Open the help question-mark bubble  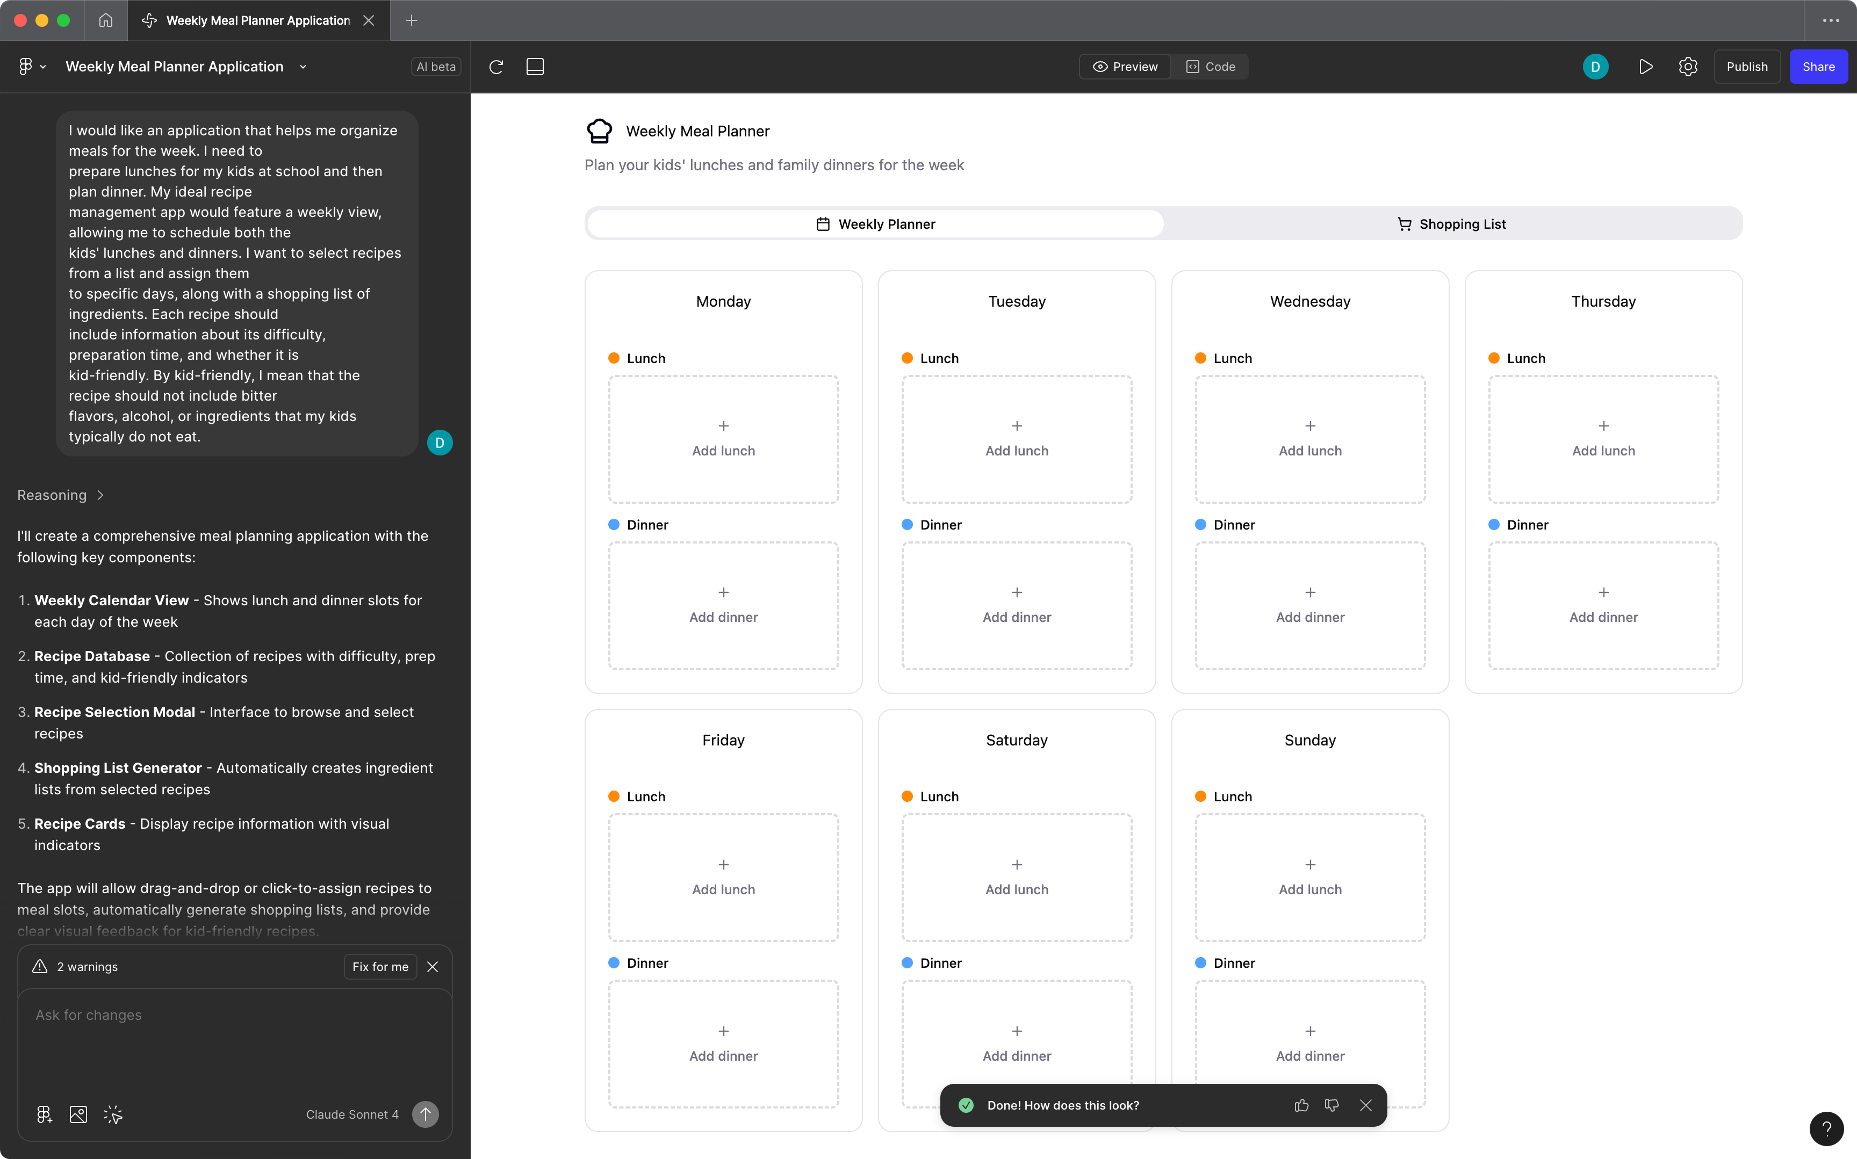[x=1827, y=1128]
